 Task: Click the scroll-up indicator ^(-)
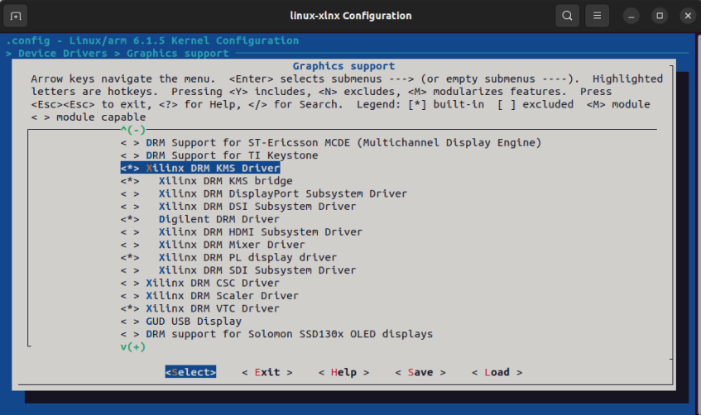[133, 130]
